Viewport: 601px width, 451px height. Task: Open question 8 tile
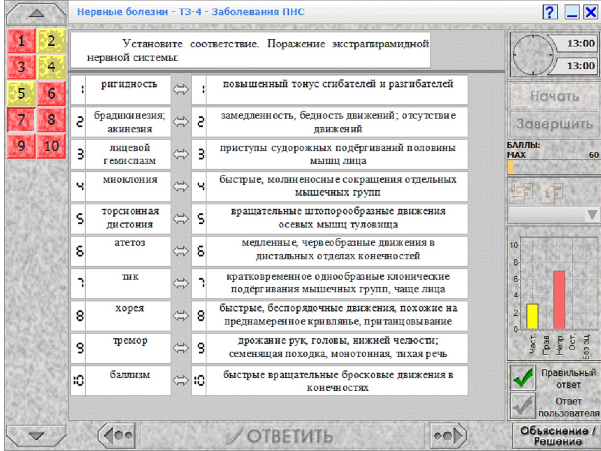tap(52, 120)
